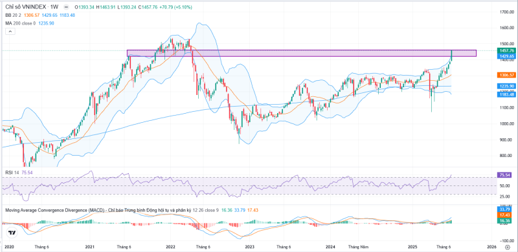Click the 25.00 RSI axis label
Image resolution: width=518 pixels, height=252 pixels.
coord(505,197)
